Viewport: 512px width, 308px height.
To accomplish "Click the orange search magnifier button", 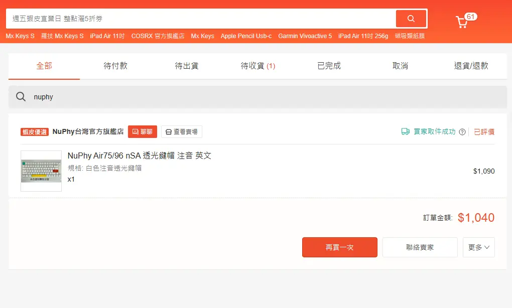I will pyautogui.click(x=411, y=19).
